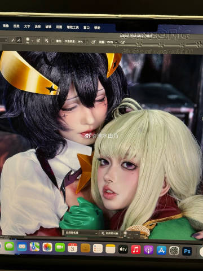Click the brush size circle in contextual bar

click(x=125, y=233)
